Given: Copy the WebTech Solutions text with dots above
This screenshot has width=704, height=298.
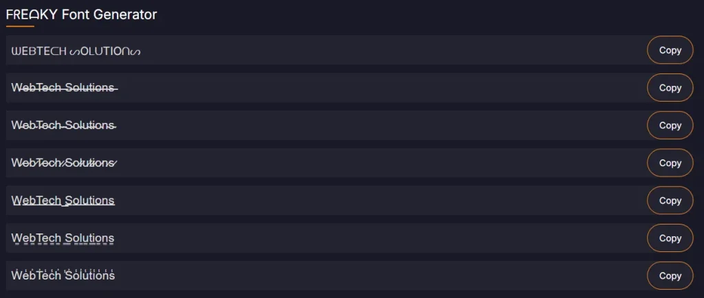Looking at the screenshot, I should point(670,275).
